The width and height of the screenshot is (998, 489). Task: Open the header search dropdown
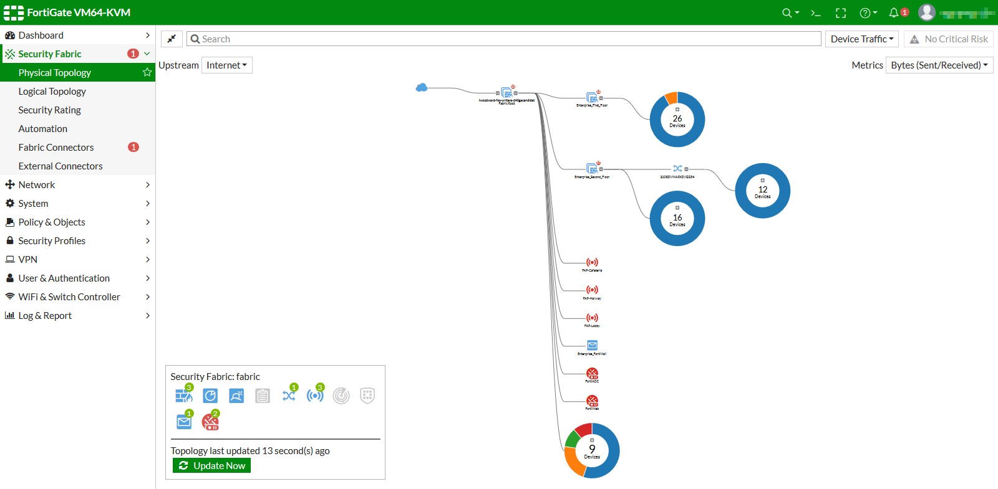790,12
